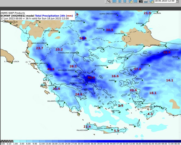Advance to the next forecast frame
181x145 pixels.
125,1
